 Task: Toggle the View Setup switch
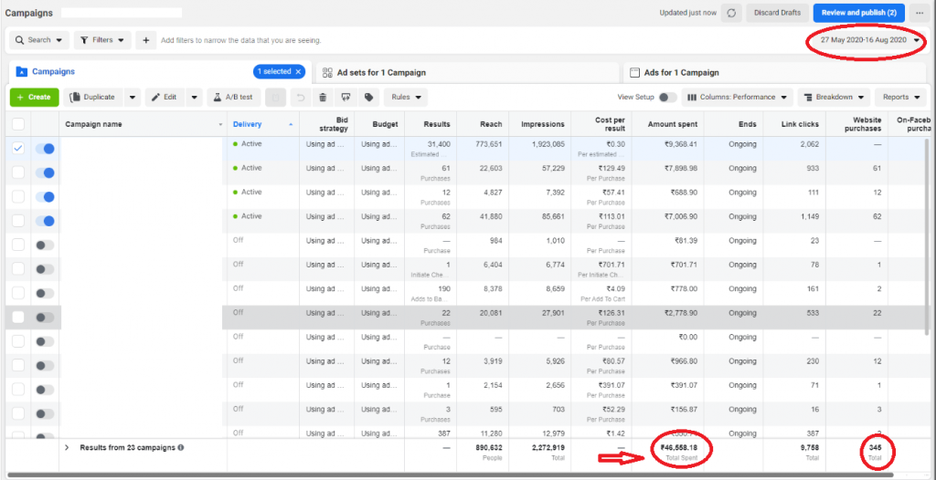click(x=667, y=98)
